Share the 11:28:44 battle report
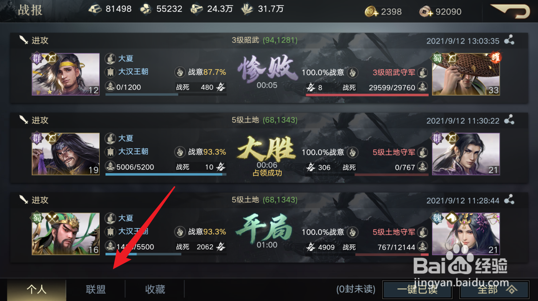538x301 pixels. pos(509,200)
